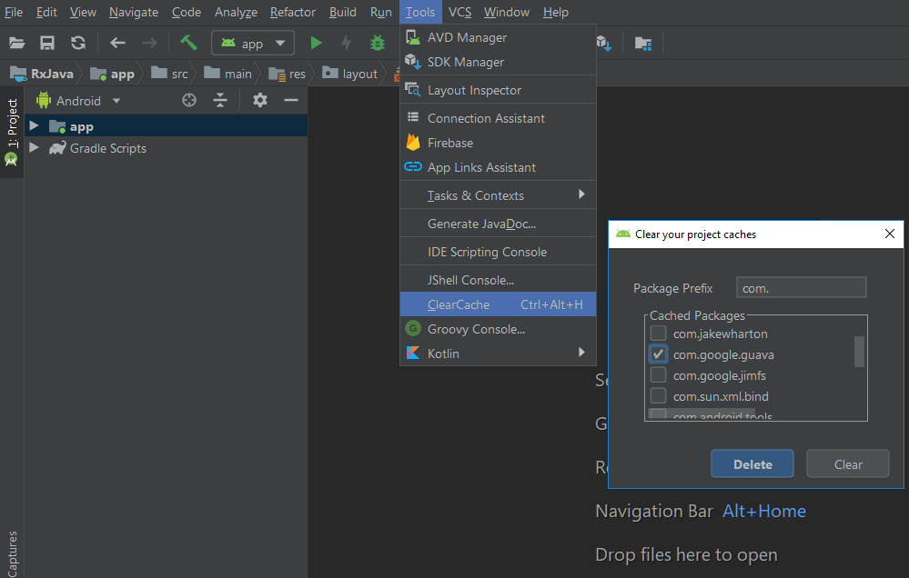This screenshot has width=909, height=578.
Task: Open the Analyze menu
Action: click(236, 12)
